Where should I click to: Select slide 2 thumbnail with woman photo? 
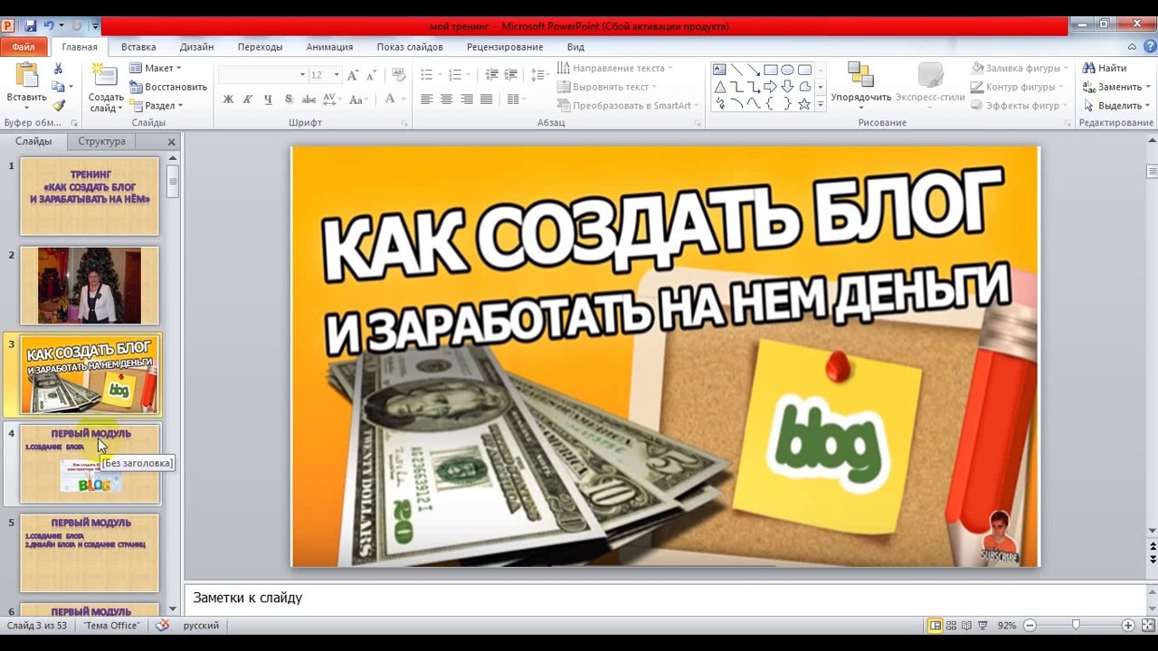point(90,286)
